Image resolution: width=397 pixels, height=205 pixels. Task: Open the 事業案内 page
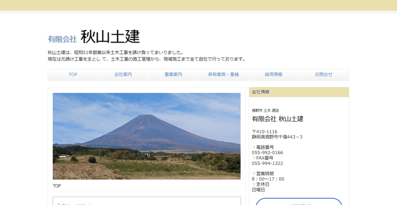click(x=173, y=75)
